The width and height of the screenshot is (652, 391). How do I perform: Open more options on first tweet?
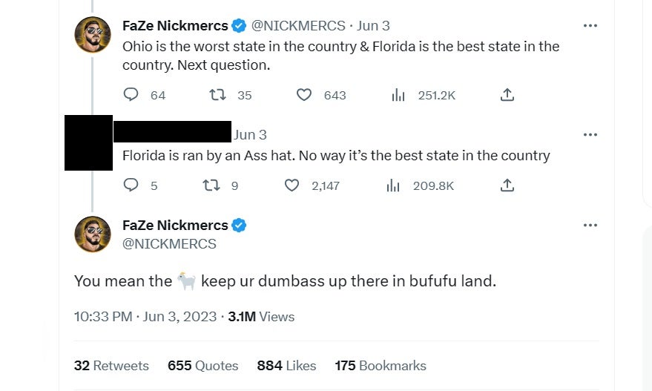(x=590, y=26)
